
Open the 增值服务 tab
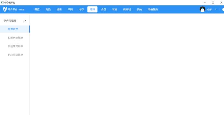coord(153,9)
